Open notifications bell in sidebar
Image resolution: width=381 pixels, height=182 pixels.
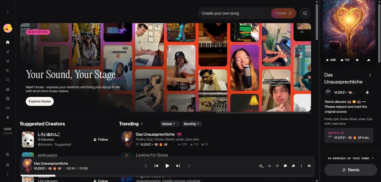pos(8,117)
